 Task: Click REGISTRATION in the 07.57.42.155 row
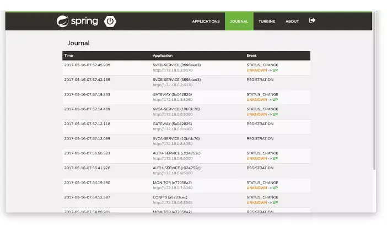[x=260, y=80]
